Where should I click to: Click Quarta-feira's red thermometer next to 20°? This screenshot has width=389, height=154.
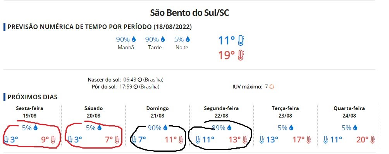click(x=372, y=140)
